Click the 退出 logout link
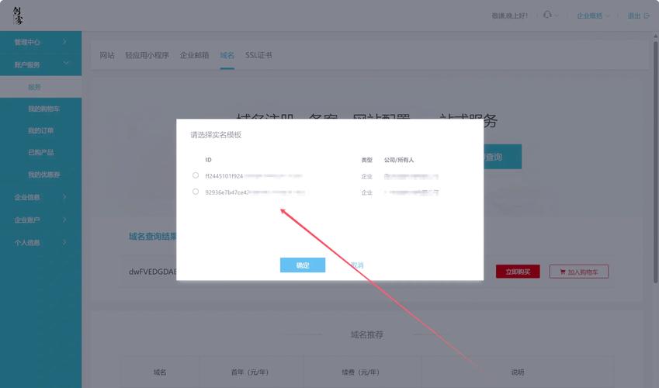Screen dimensions: 659x388 click(x=634, y=16)
